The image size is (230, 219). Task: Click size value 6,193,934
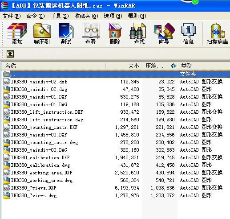[127, 188]
